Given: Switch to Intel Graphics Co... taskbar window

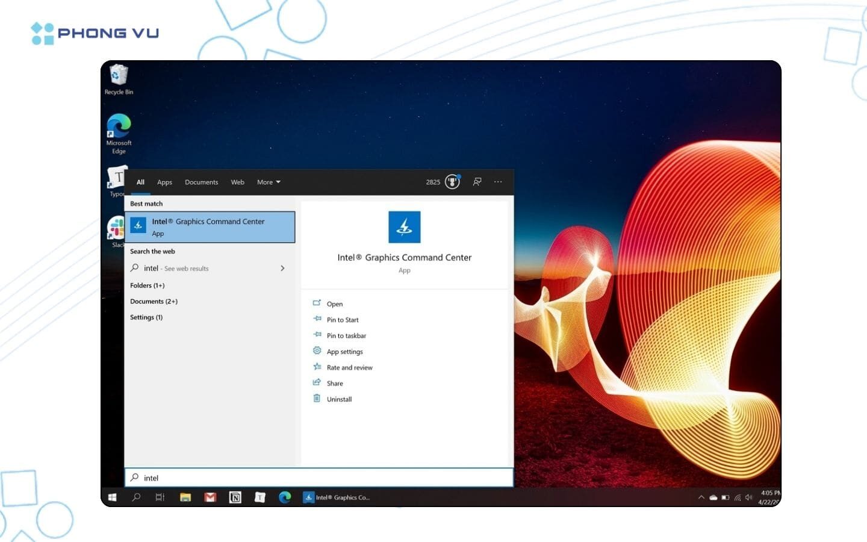Looking at the screenshot, I should (x=337, y=497).
